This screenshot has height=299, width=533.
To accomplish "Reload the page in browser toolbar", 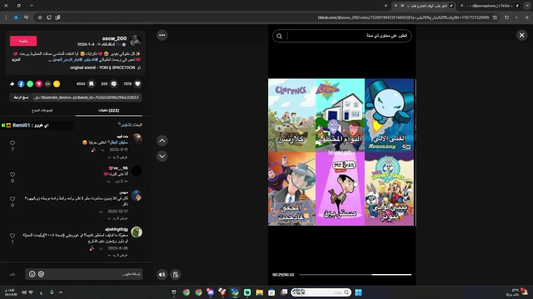I will 507,17.
